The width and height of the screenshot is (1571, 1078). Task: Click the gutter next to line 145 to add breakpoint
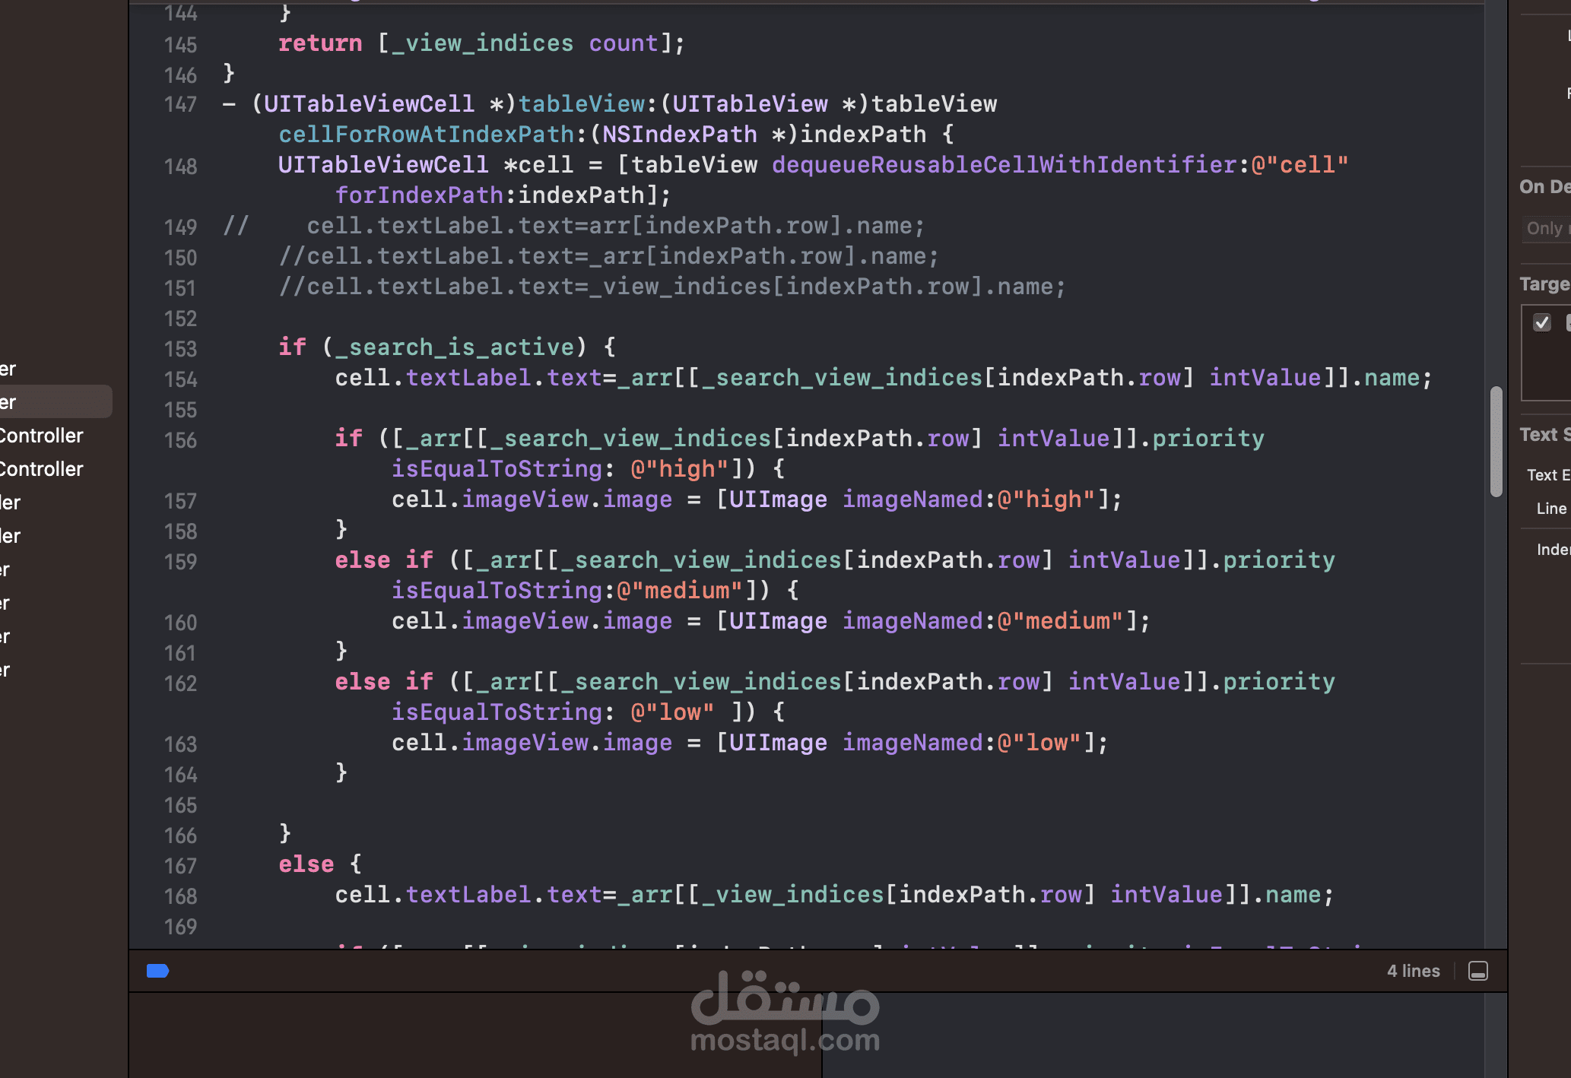(180, 44)
